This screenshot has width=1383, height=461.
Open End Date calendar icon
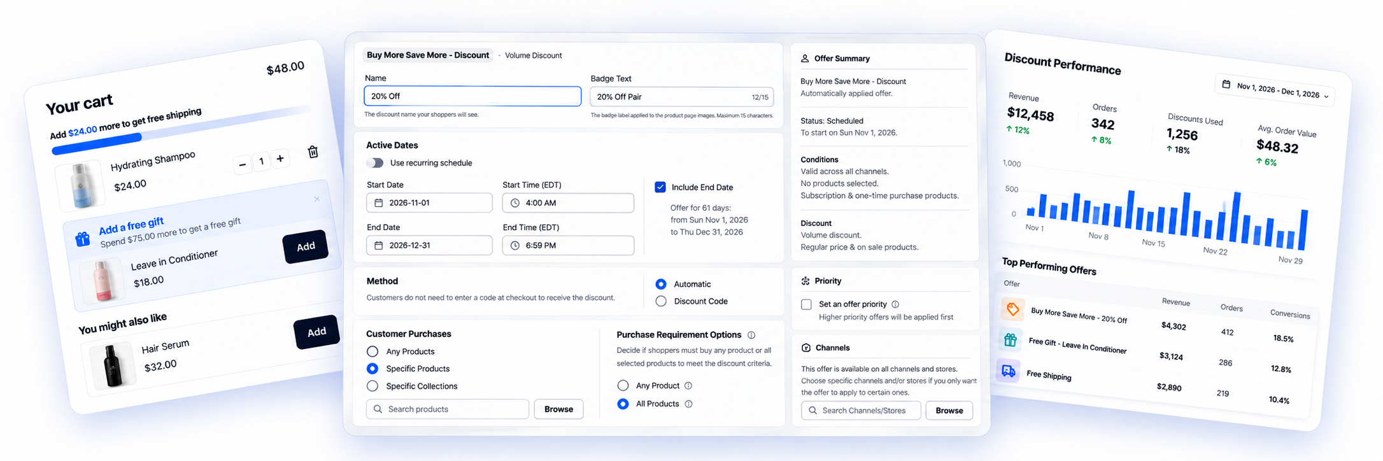click(379, 245)
